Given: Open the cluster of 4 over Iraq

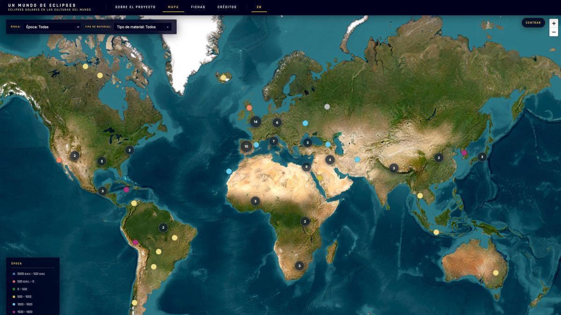Looking at the screenshot, I should pos(330,160).
